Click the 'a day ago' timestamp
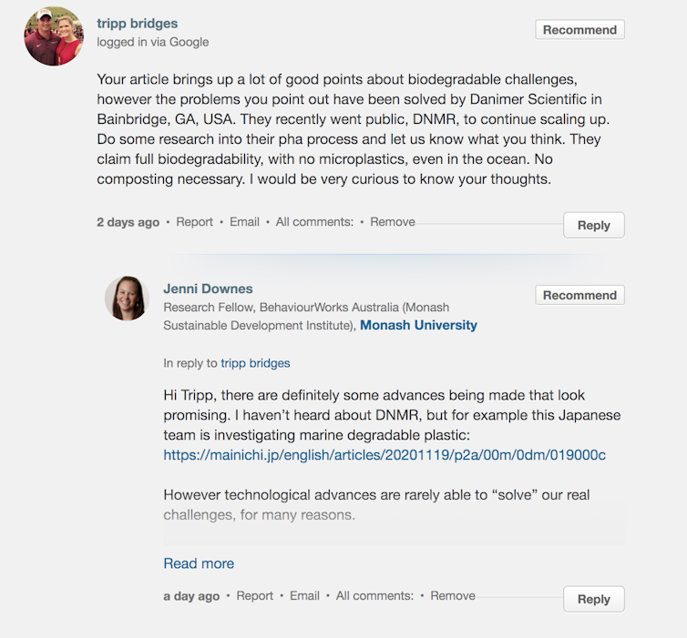The height and width of the screenshot is (638, 687). 191,596
